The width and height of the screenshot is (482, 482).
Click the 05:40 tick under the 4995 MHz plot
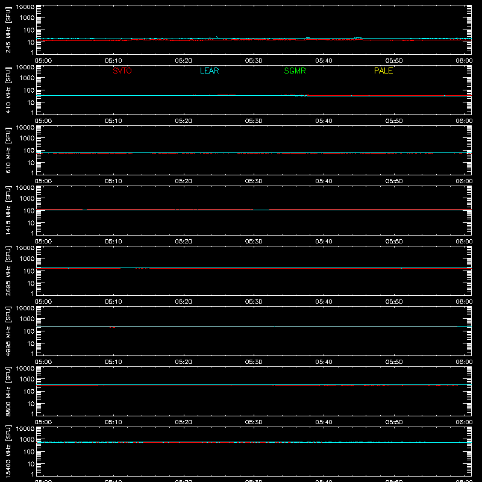pyautogui.click(x=324, y=362)
